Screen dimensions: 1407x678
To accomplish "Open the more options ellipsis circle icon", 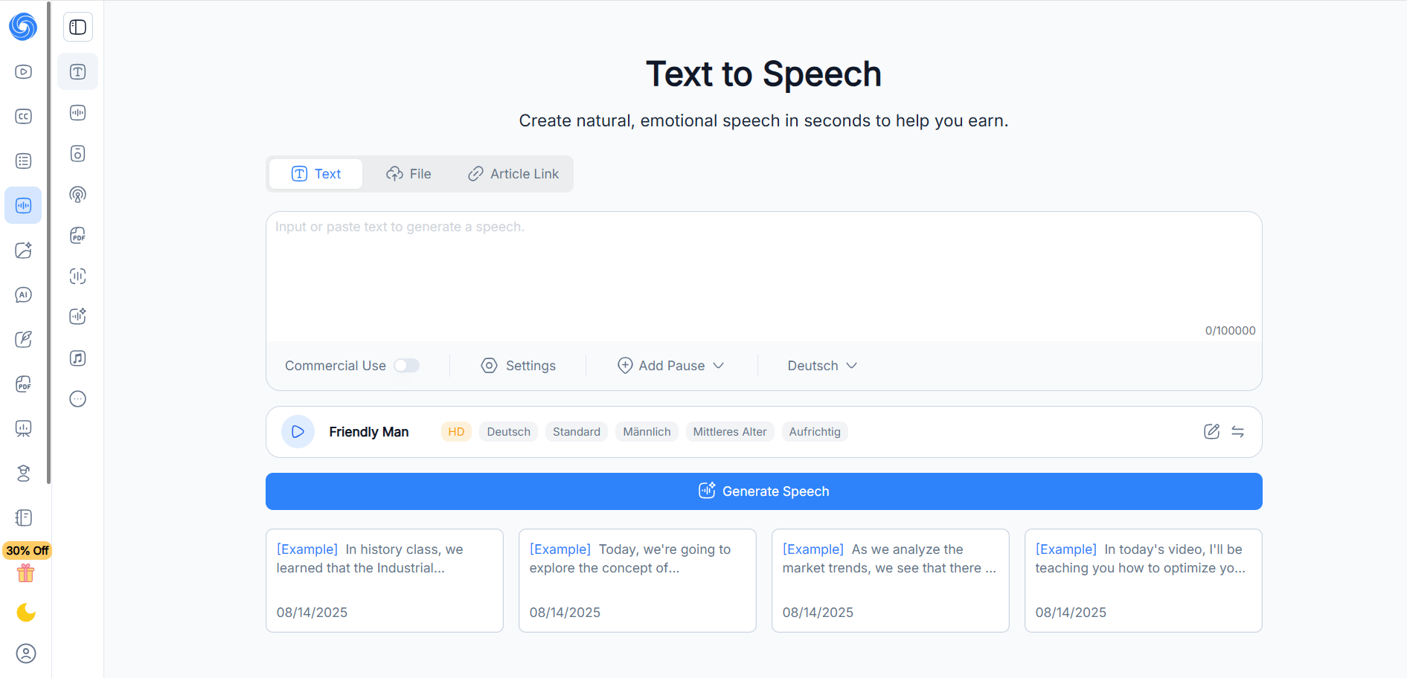I will click(x=78, y=398).
